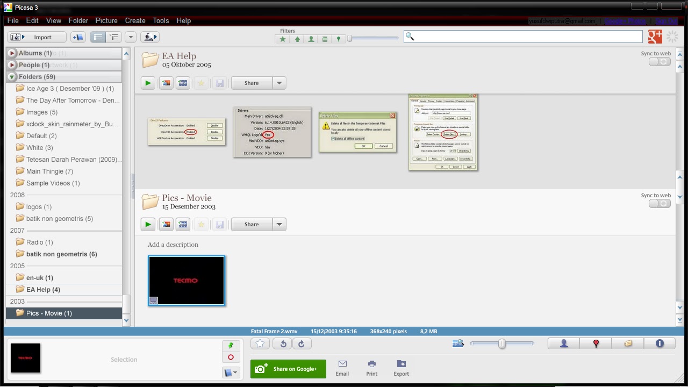Show the Places map panel
688x387 pixels.
pyautogui.click(x=596, y=343)
